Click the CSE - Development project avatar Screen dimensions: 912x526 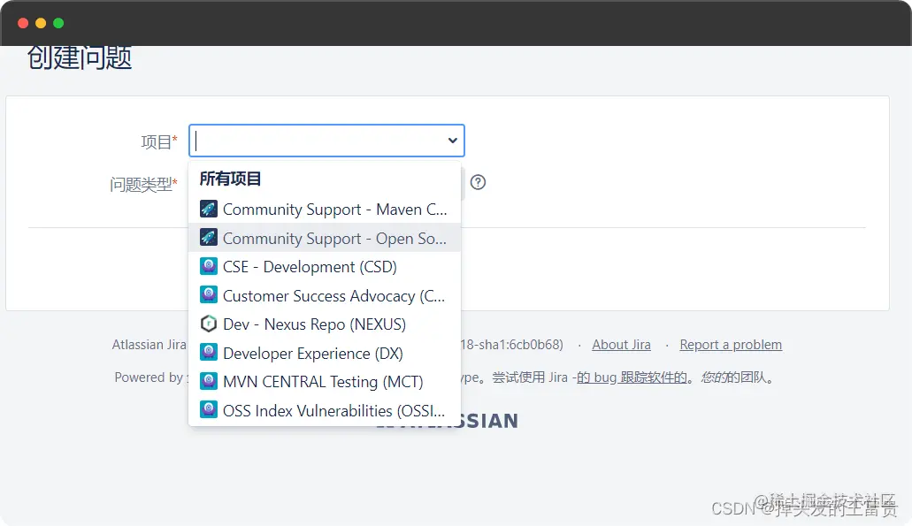pos(208,266)
